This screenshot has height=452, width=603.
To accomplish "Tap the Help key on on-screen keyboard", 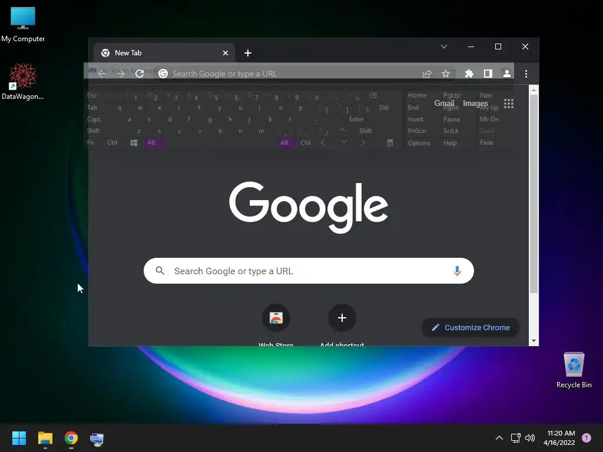I will click(x=450, y=143).
